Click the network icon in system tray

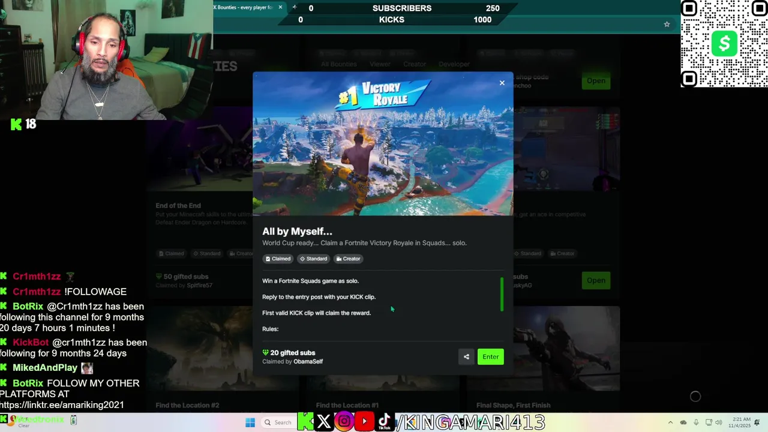click(709, 422)
